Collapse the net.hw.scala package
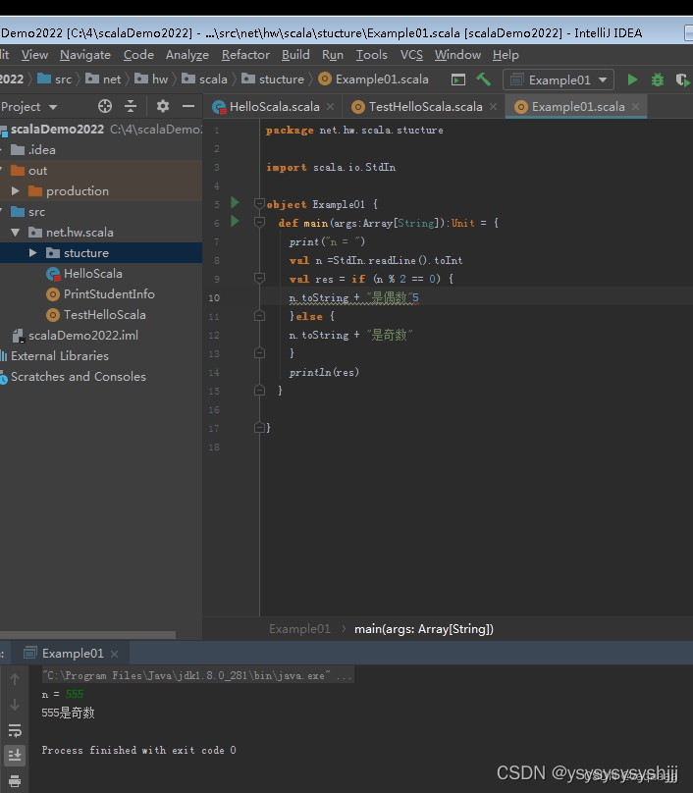The width and height of the screenshot is (693, 793). (x=15, y=233)
